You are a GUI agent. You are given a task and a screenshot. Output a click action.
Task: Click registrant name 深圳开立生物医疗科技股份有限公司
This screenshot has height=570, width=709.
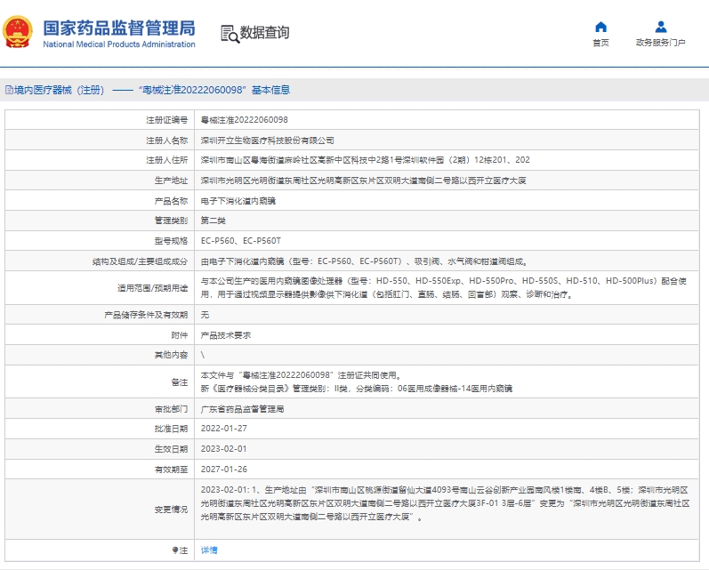click(x=267, y=140)
